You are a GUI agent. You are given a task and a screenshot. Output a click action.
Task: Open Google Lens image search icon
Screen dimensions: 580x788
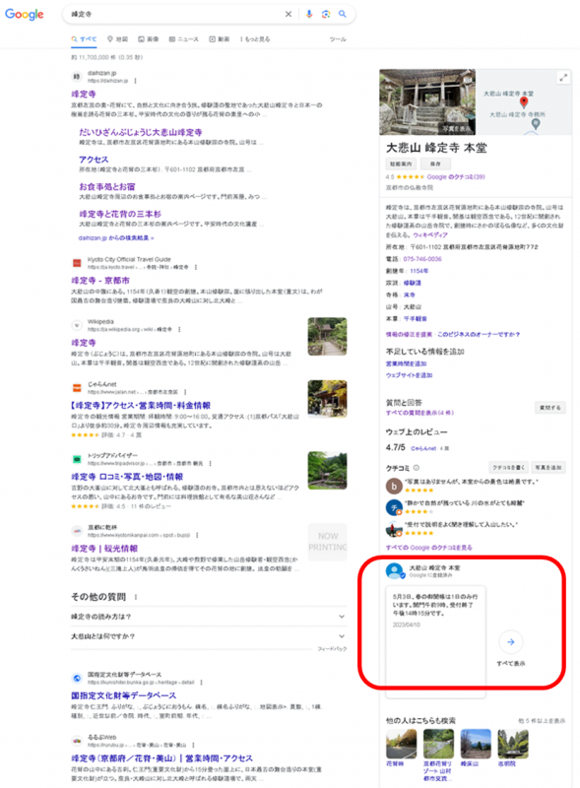pos(326,14)
